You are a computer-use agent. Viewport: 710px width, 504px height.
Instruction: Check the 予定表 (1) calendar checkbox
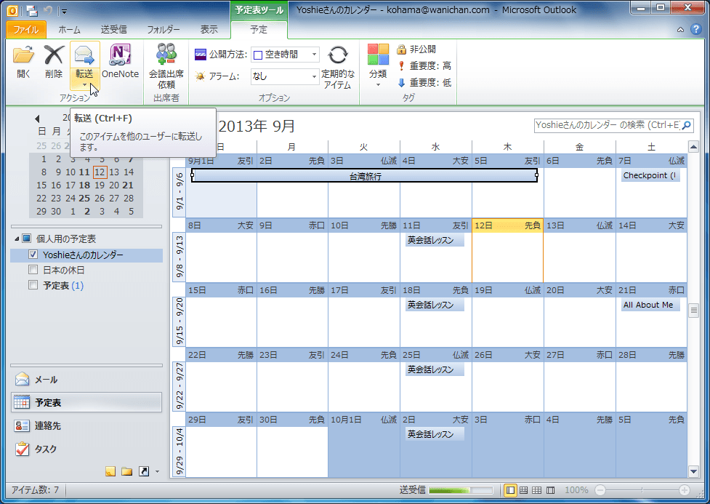coord(33,285)
